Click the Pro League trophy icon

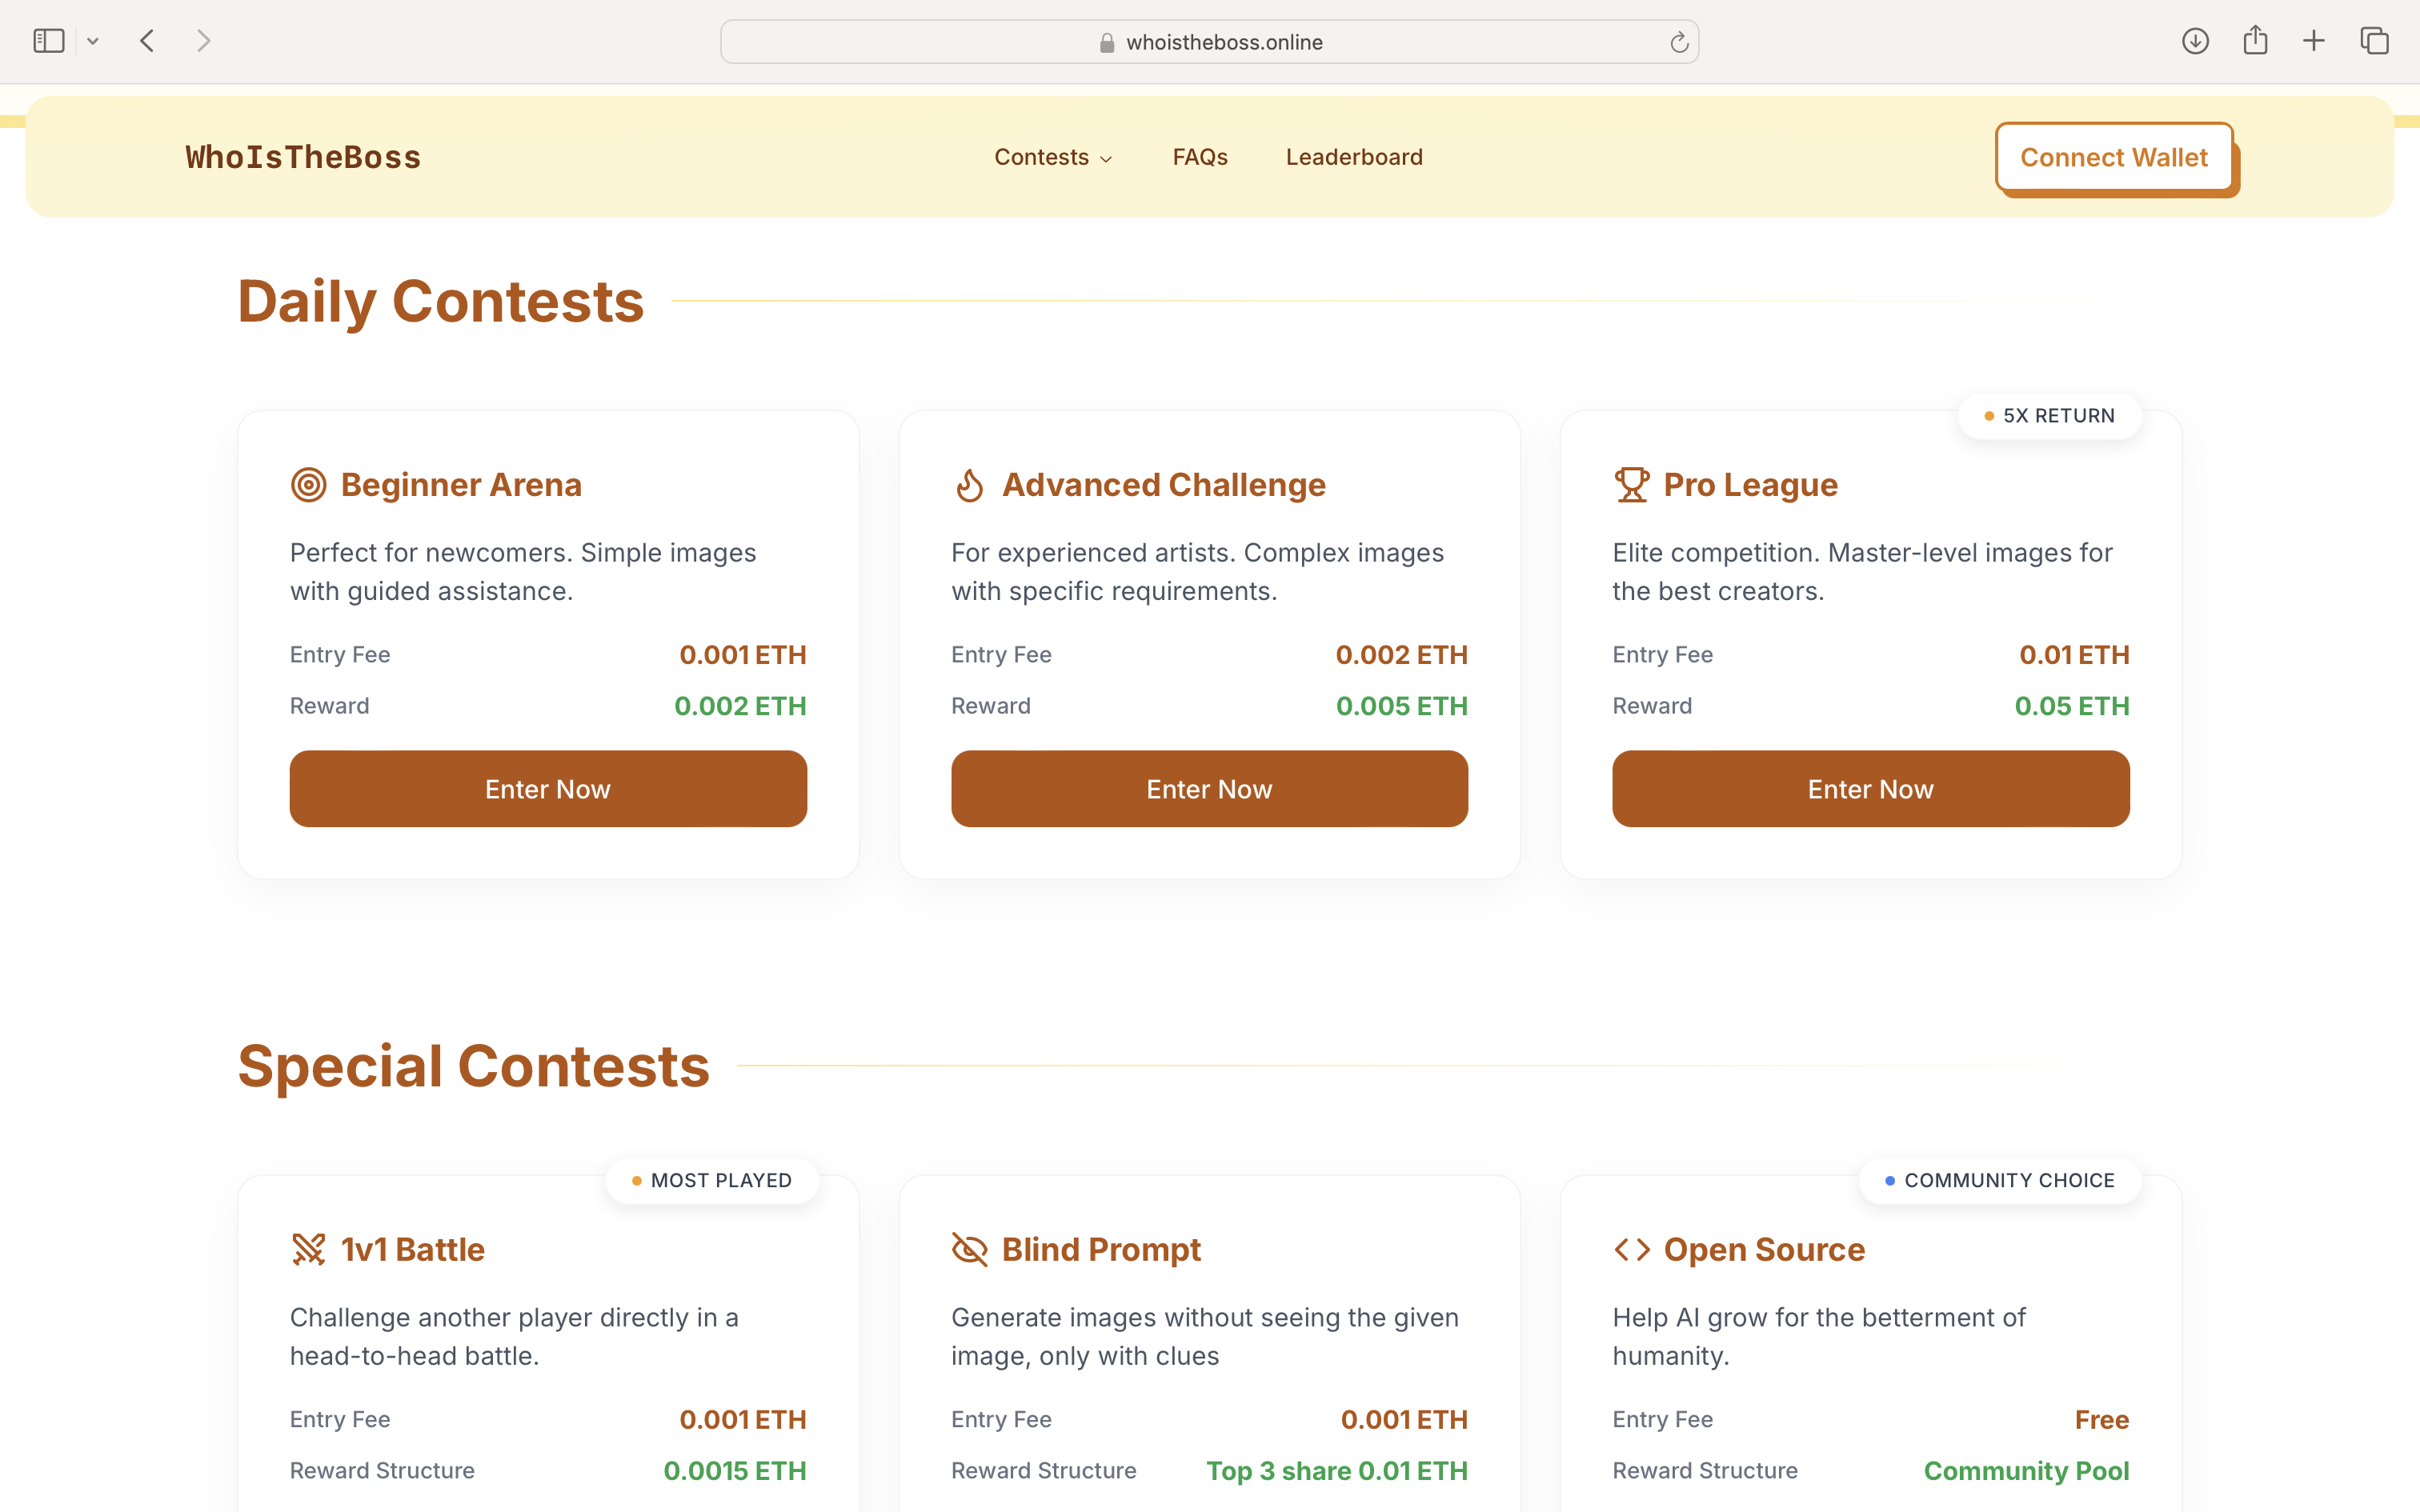coord(1631,485)
